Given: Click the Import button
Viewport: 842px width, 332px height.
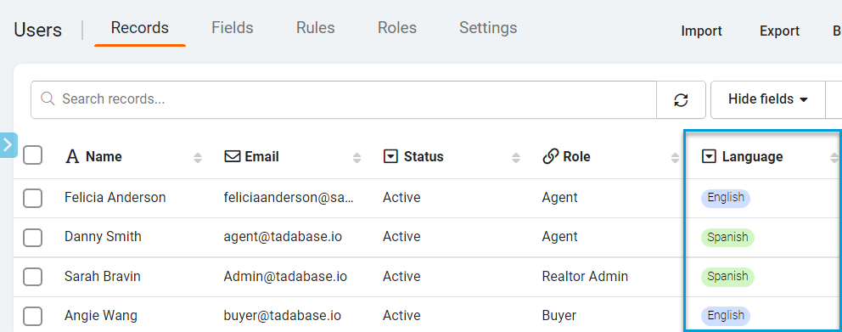Looking at the screenshot, I should coord(701,31).
